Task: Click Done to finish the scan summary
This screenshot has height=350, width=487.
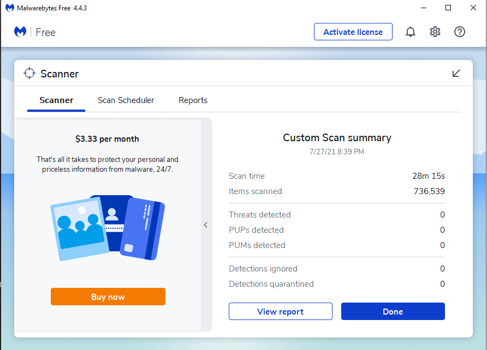Action: click(393, 311)
